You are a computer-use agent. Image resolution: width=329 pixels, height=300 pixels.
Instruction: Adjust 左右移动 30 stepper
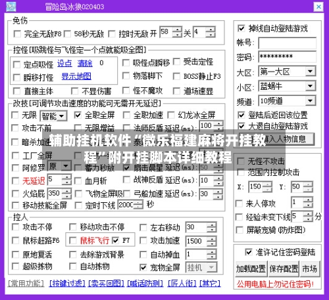pyautogui.click(x=212, y=227)
